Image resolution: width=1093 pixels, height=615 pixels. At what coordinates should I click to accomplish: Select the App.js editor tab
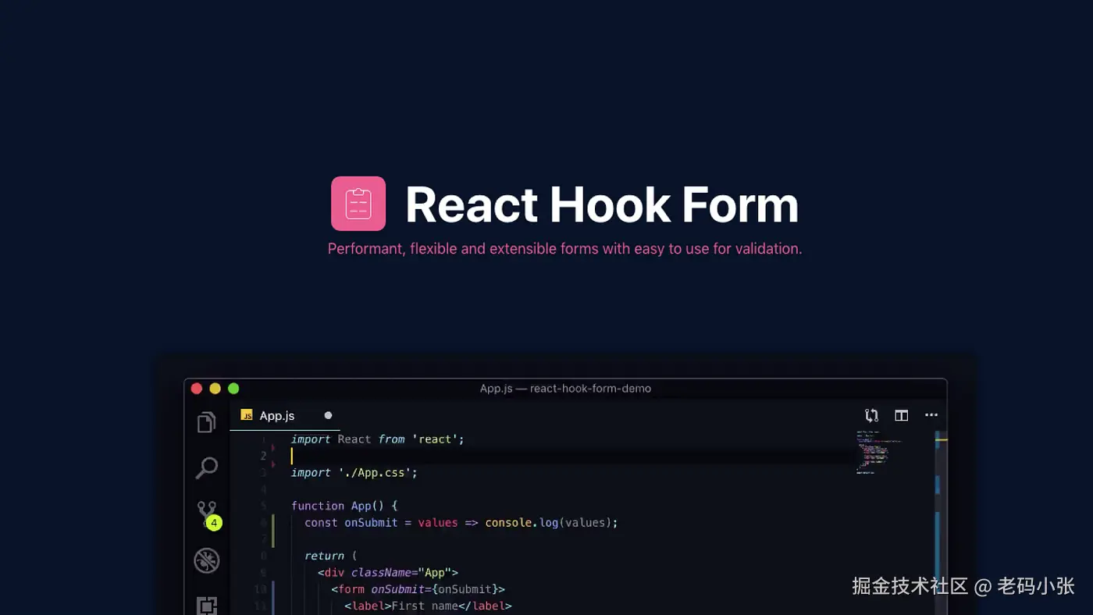[285, 415]
